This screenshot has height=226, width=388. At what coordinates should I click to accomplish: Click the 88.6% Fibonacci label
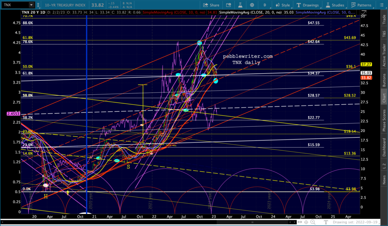[28, 23]
